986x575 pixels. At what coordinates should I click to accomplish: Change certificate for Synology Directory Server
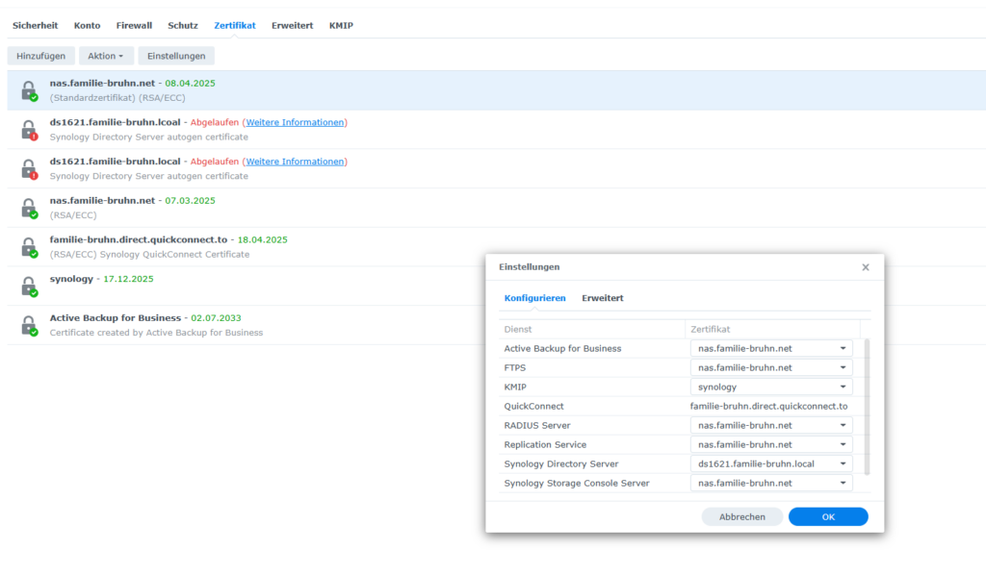tap(843, 463)
